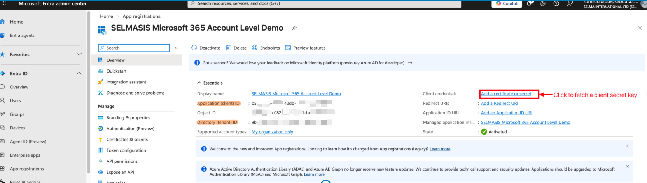This screenshot has height=183, width=647.
Task: Open API permissions menu item
Action: point(122,161)
